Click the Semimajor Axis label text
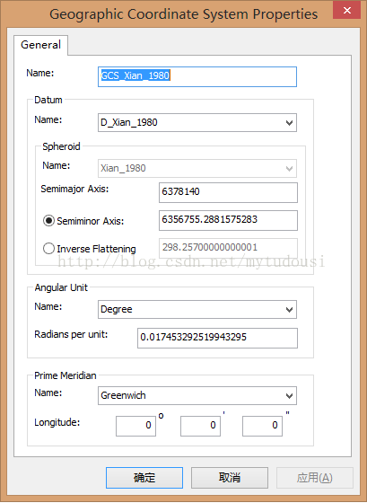Screen dimensions: 367x503 tap(74, 189)
